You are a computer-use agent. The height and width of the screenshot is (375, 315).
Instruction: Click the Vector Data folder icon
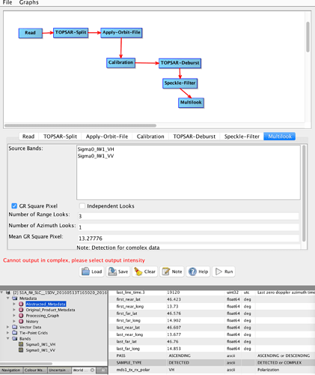click(x=15, y=327)
